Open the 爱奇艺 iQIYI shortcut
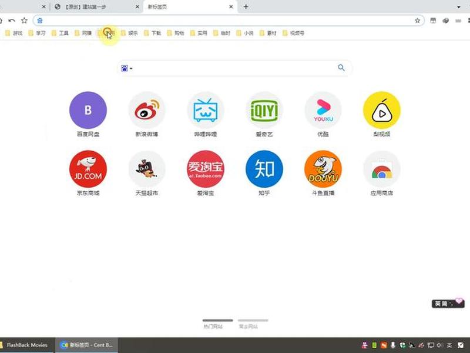470x353 pixels. click(x=264, y=114)
